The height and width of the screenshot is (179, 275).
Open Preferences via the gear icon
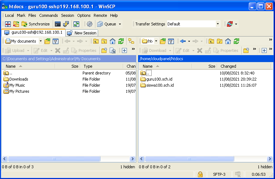(x=90, y=24)
